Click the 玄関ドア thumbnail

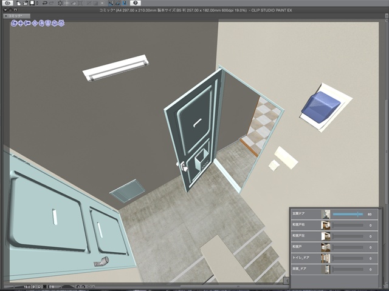tap(326, 214)
